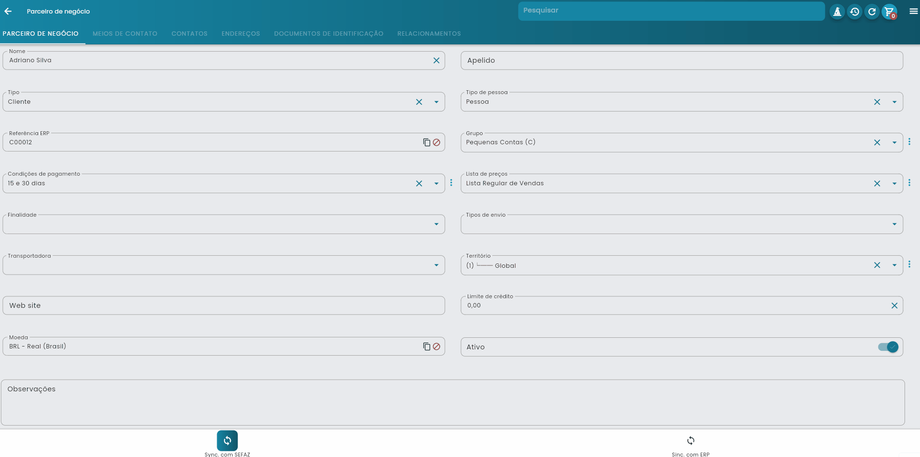Viewport: 920px width, 457px height.
Task: Click the back arrow icon
Action: [8, 11]
